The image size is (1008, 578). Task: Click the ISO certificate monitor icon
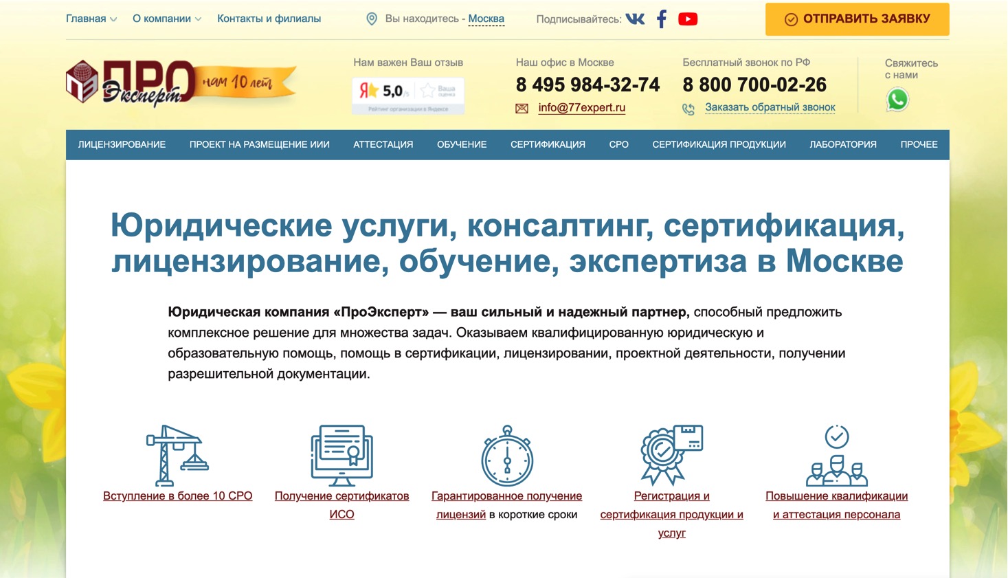(x=341, y=454)
